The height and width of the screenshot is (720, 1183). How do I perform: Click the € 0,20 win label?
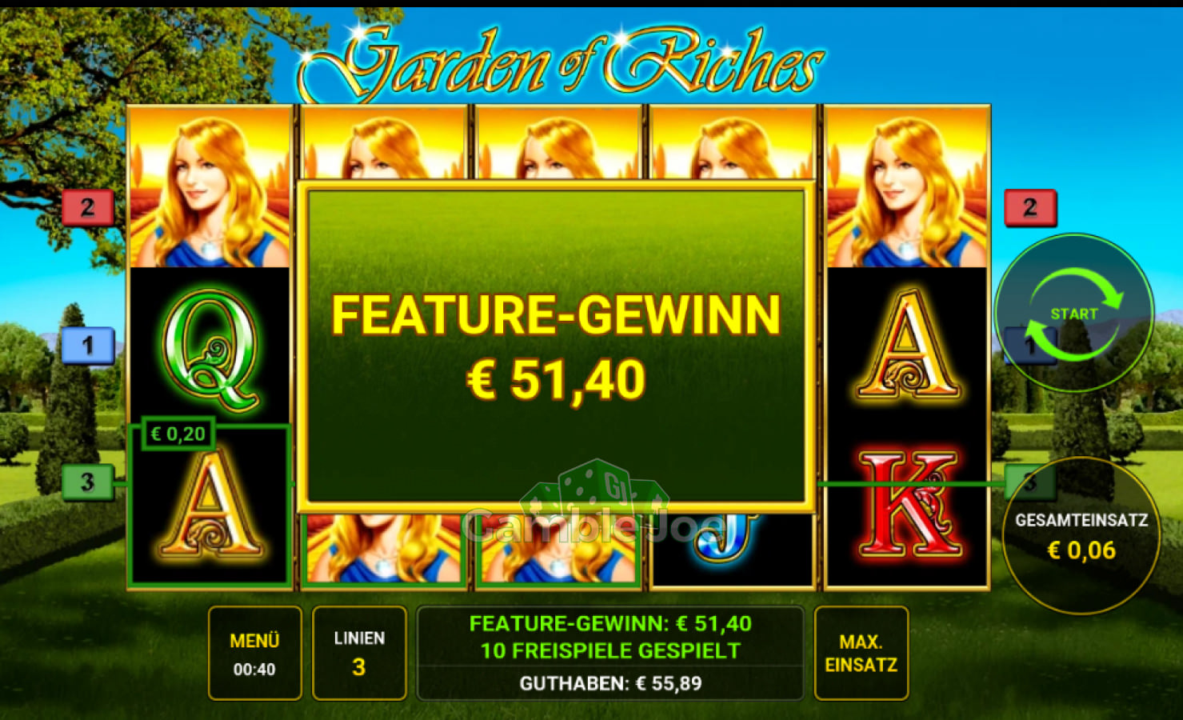click(x=178, y=434)
